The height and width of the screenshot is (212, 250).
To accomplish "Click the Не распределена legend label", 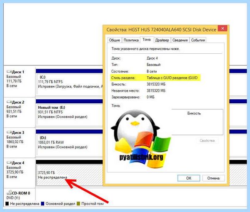I will pyautogui.click(x=25, y=204).
